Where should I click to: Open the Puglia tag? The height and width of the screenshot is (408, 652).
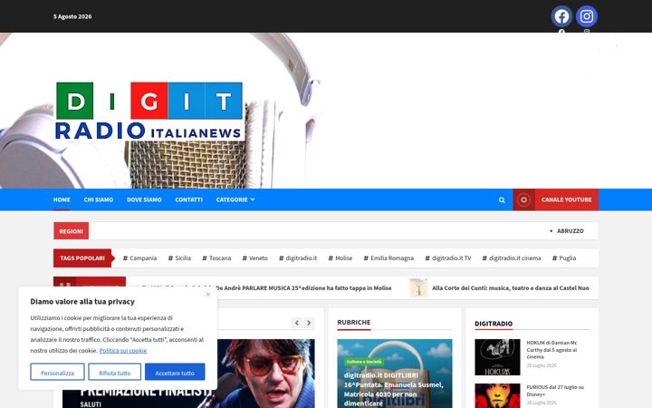(564, 258)
